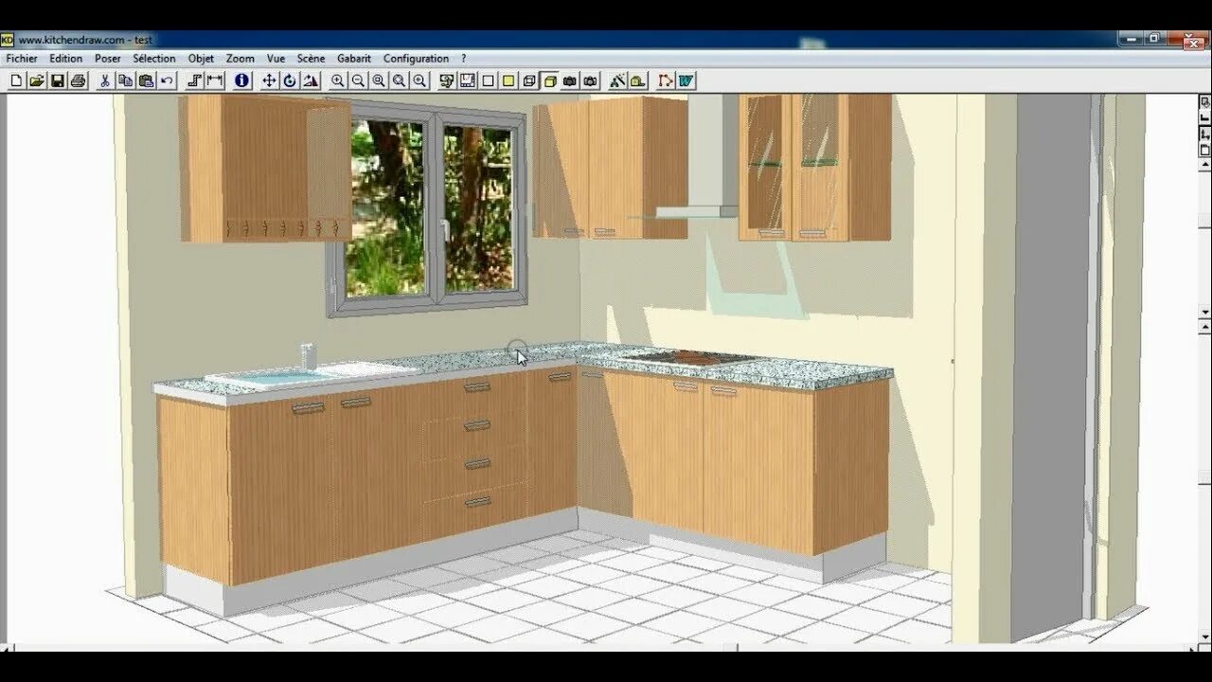Print the kitchen layout

pyautogui.click(x=78, y=81)
